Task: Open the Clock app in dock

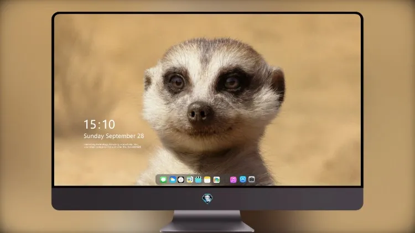Action: tap(181, 179)
